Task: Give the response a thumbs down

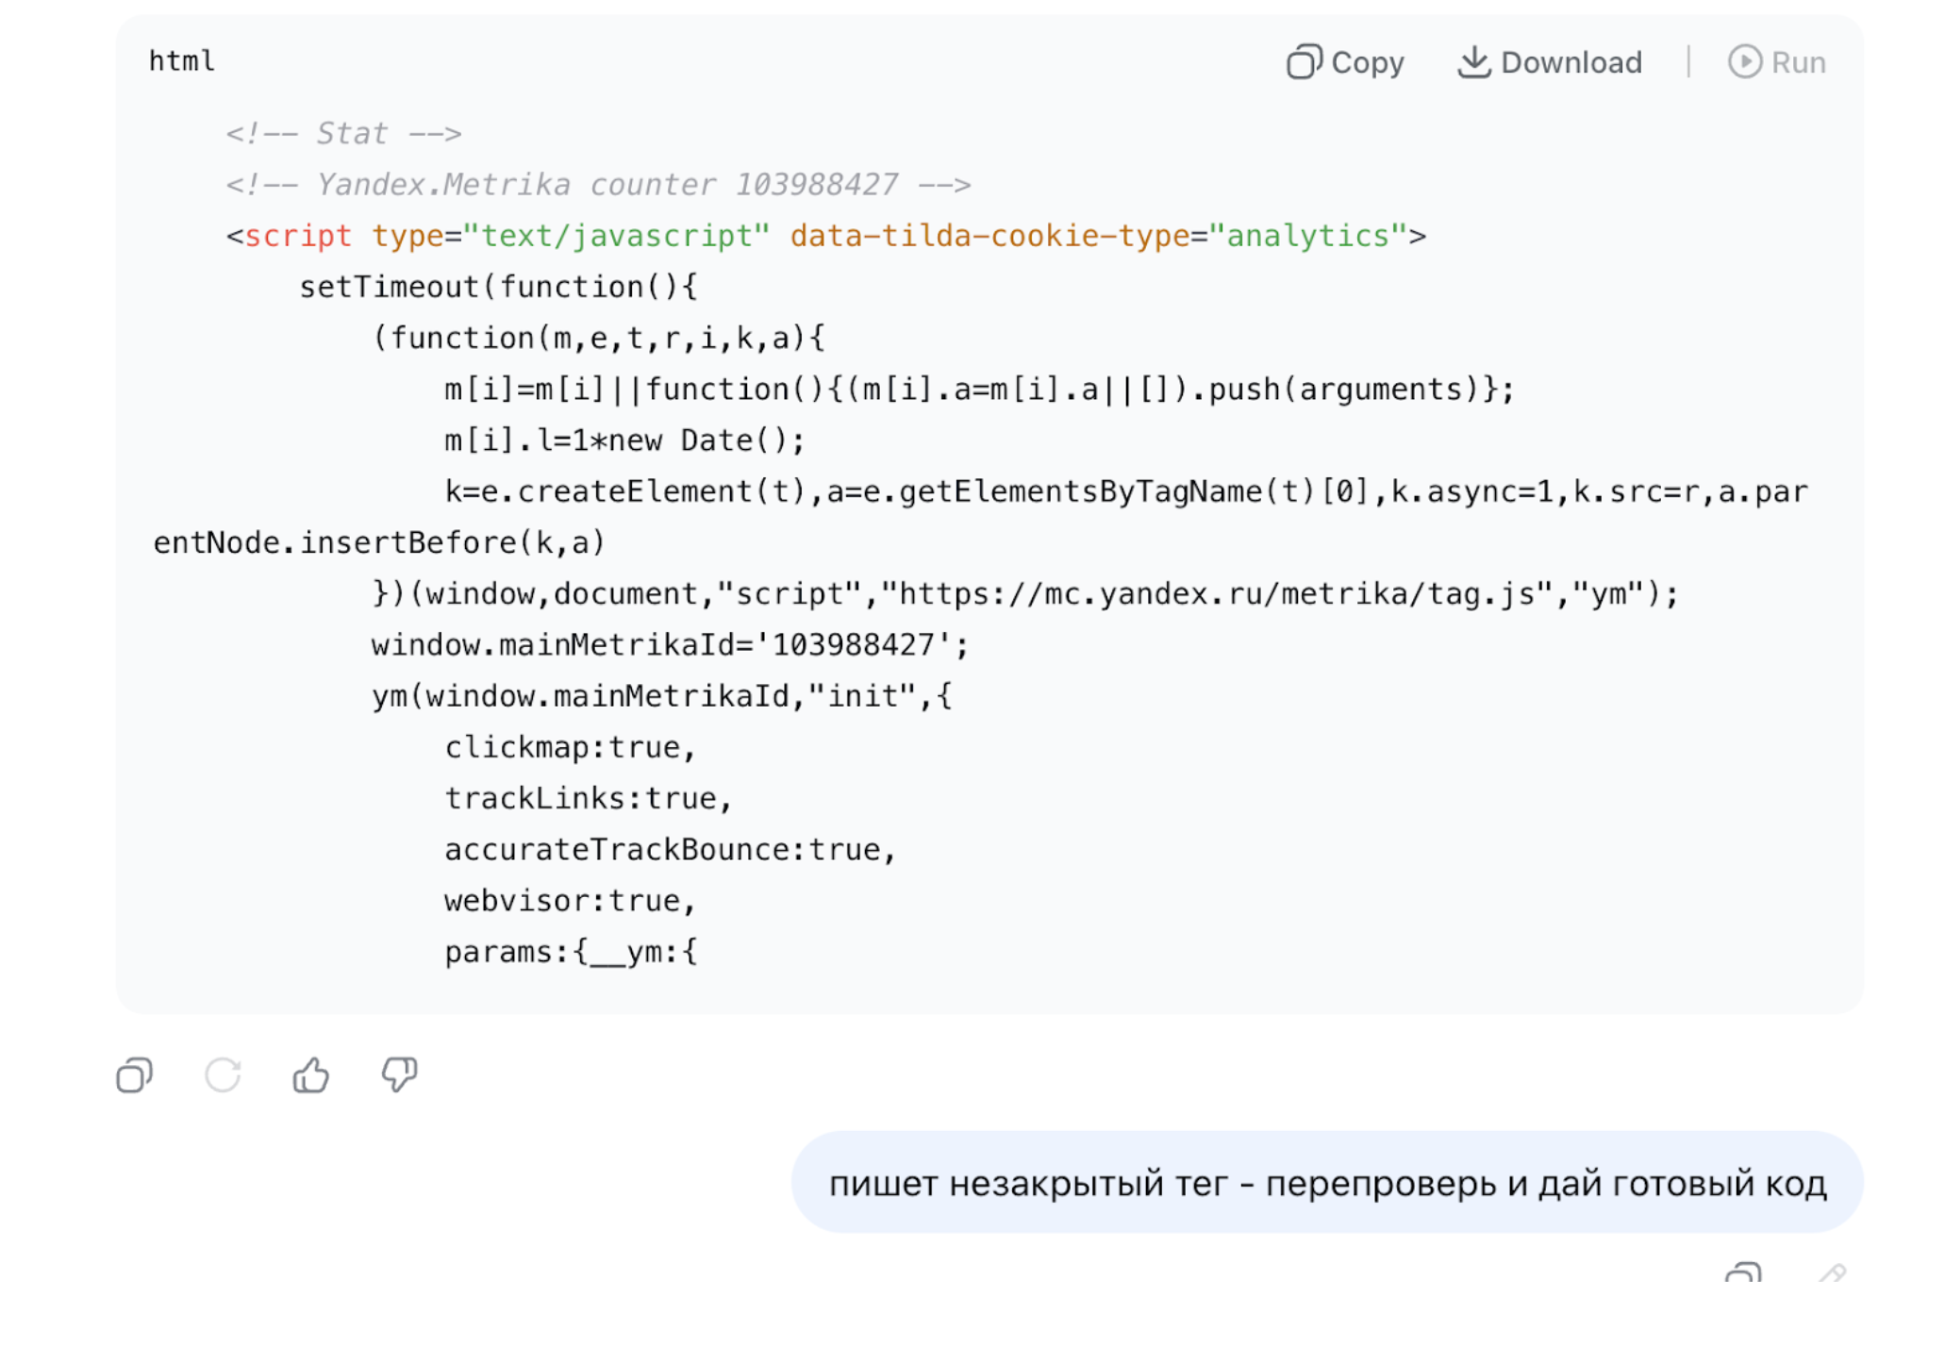Action: tap(399, 1075)
